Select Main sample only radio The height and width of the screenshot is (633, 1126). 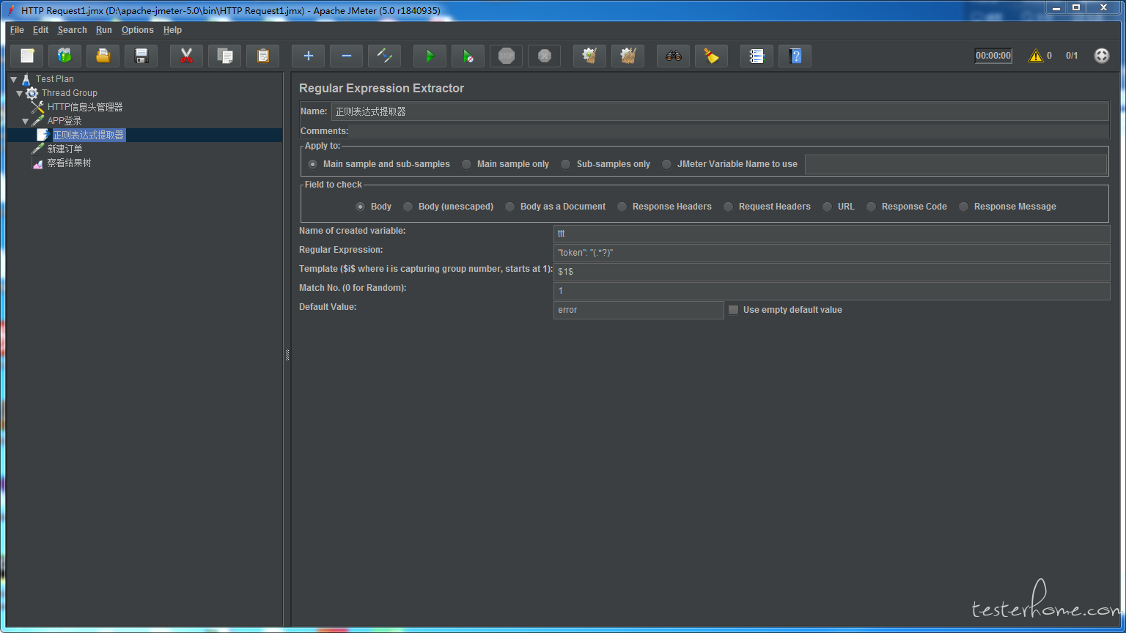click(x=466, y=164)
